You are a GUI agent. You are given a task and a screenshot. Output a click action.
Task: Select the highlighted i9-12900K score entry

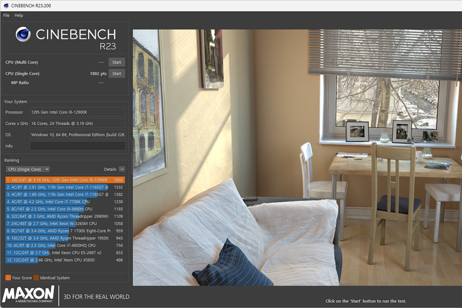[60, 179]
